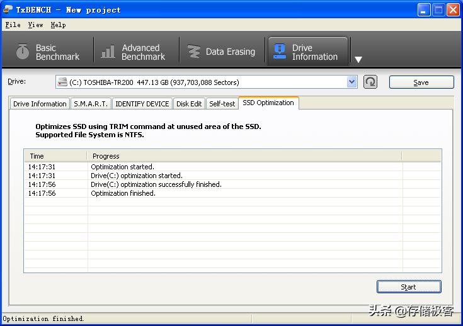The image size is (463, 326).
Task: Open the View menu
Action: click(35, 25)
